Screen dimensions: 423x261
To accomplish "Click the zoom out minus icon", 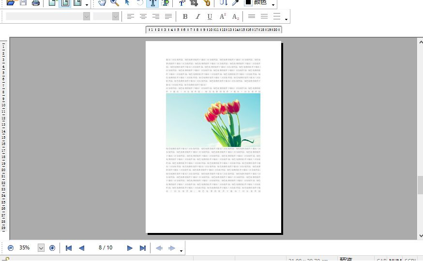I will coord(11,248).
